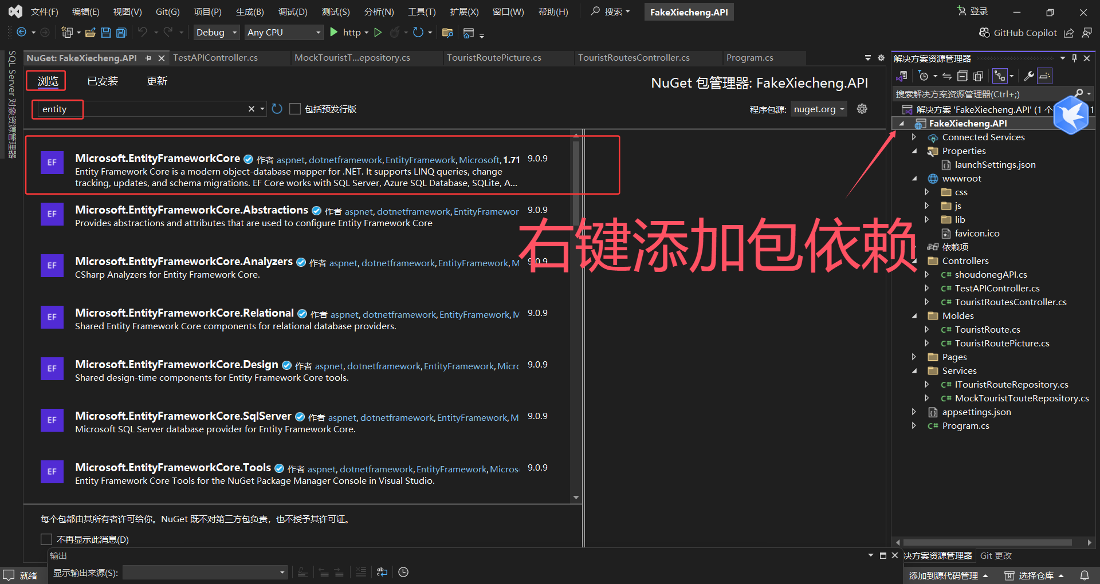
Task: Click the clock timestamp icon in output panel
Action: [x=403, y=571]
